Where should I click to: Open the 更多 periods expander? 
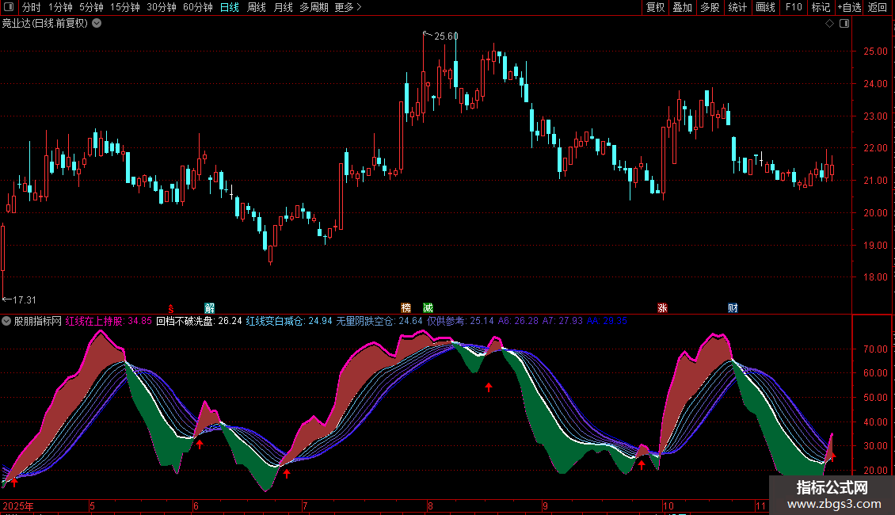[x=348, y=7]
